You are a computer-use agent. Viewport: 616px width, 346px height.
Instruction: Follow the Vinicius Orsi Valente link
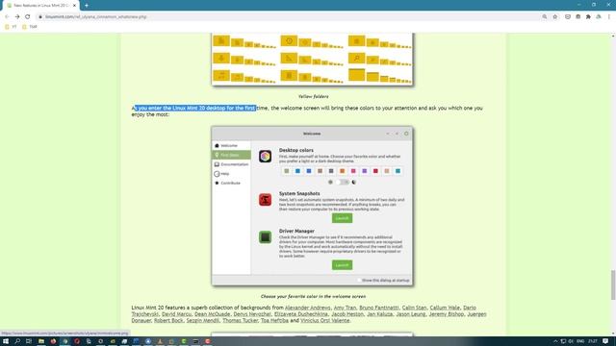(325, 320)
